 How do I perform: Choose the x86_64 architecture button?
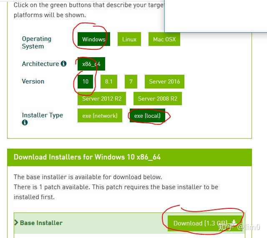pos(91,64)
